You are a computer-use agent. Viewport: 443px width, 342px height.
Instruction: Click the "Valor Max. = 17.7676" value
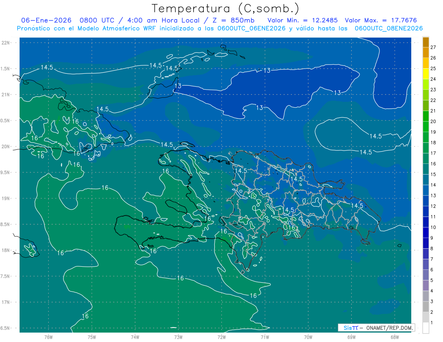380,20
